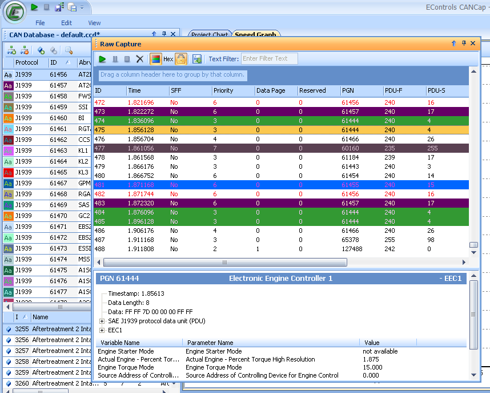Click the grey stop square in the quick access bar
Screen dimensions: 490x393
tap(47, 7)
